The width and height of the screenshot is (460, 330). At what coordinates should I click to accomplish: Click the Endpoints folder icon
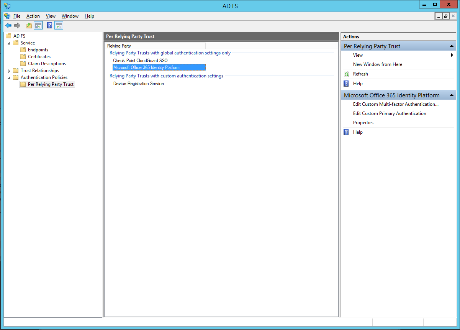click(23, 50)
